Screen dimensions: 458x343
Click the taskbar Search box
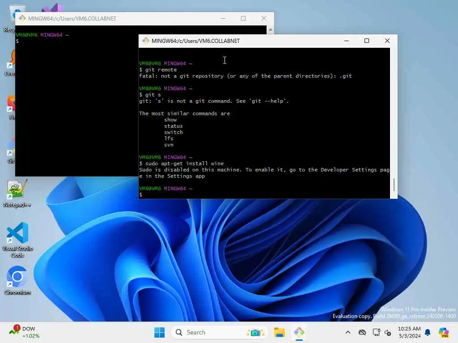pyautogui.click(x=219, y=332)
